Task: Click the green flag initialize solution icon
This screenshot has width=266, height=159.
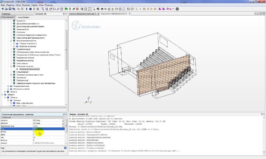Action: (66, 9)
